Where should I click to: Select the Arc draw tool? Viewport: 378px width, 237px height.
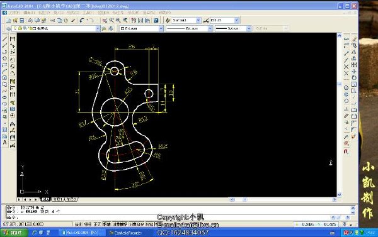tap(4, 72)
